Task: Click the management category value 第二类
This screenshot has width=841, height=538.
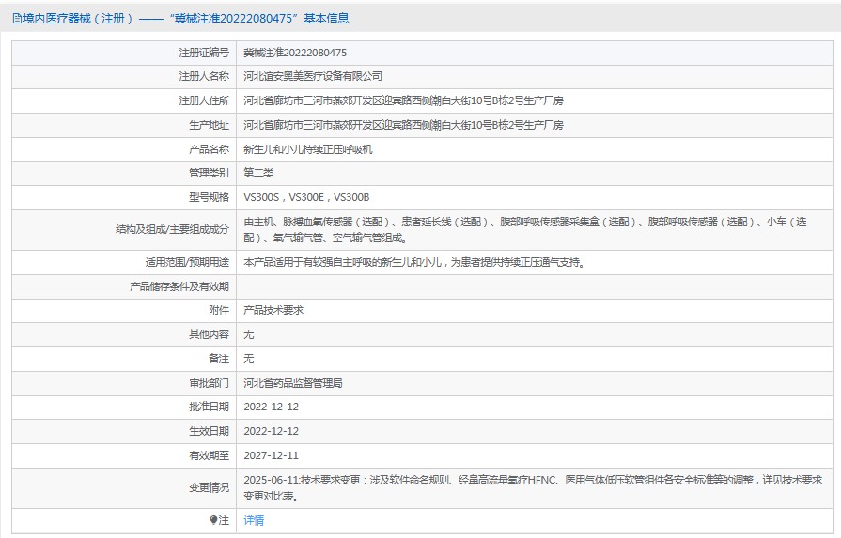Action: pos(258,173)
